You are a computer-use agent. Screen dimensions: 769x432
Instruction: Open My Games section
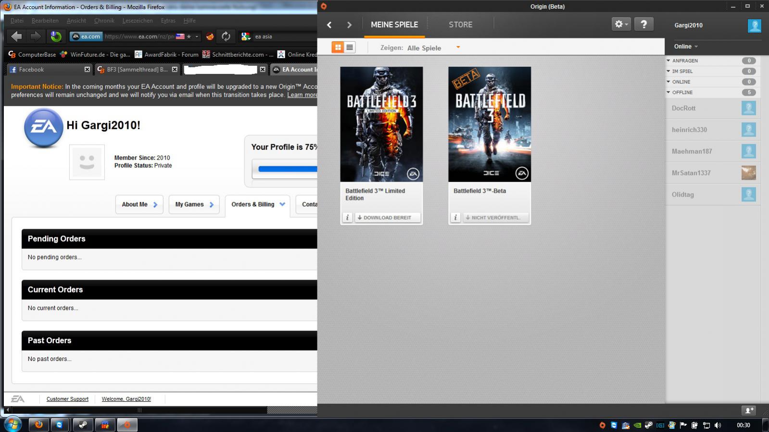click(x=194, y=204)
